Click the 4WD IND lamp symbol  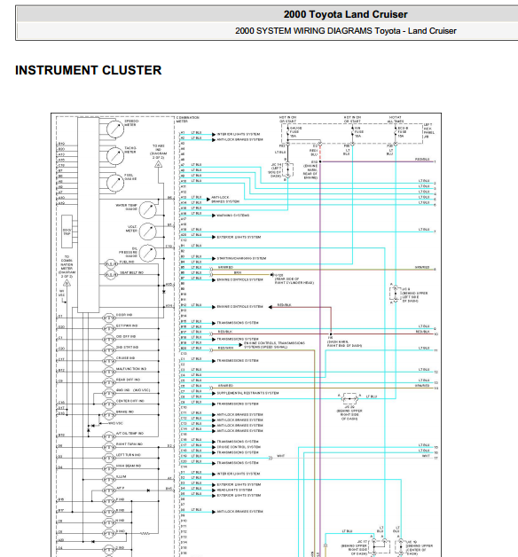(x=109, y=393)
